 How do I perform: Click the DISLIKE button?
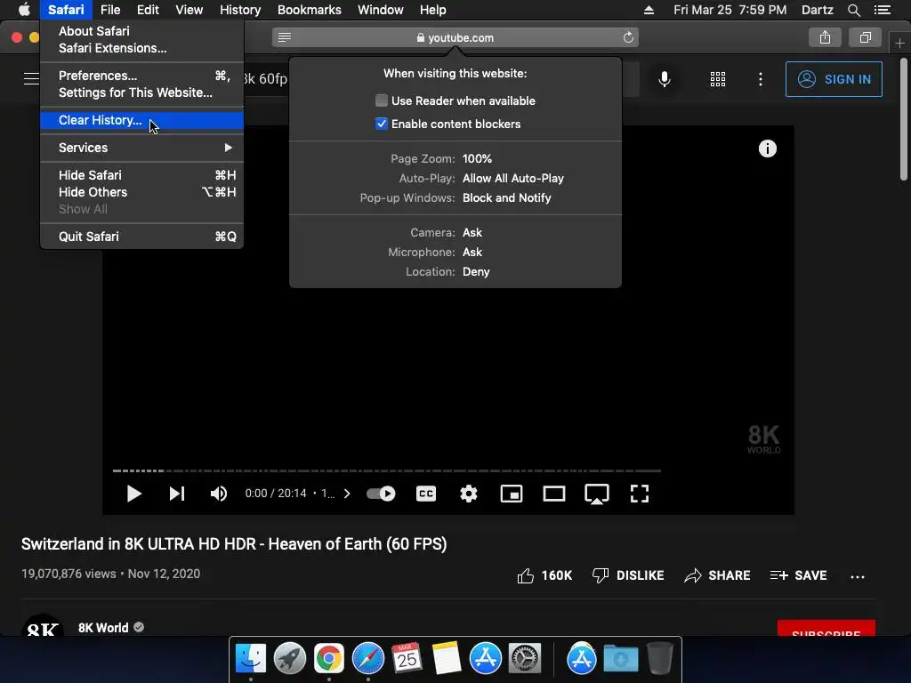tap(628, 575)
